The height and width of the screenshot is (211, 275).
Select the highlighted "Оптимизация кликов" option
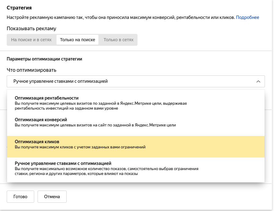coord(37,142)
